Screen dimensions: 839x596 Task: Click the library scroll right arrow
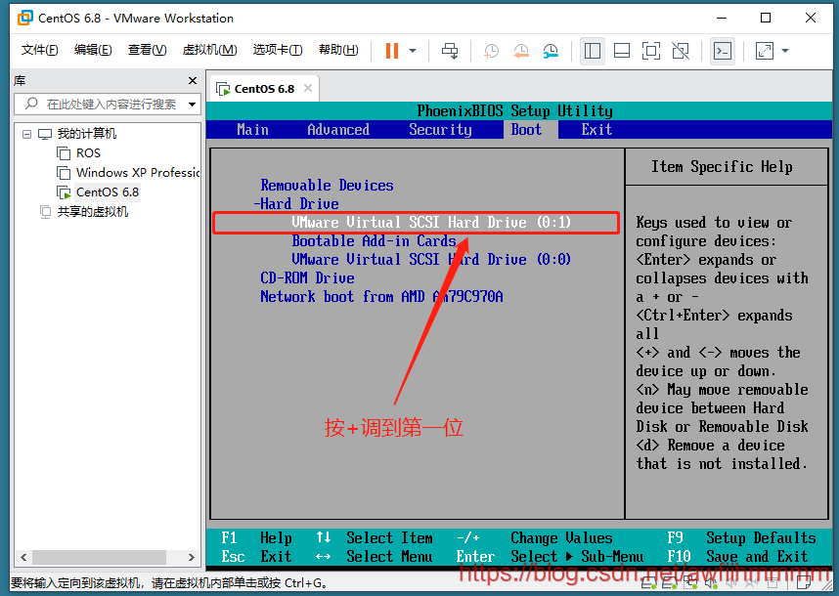pos(192,557)
